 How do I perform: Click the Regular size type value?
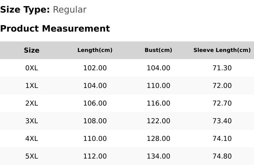70,10
